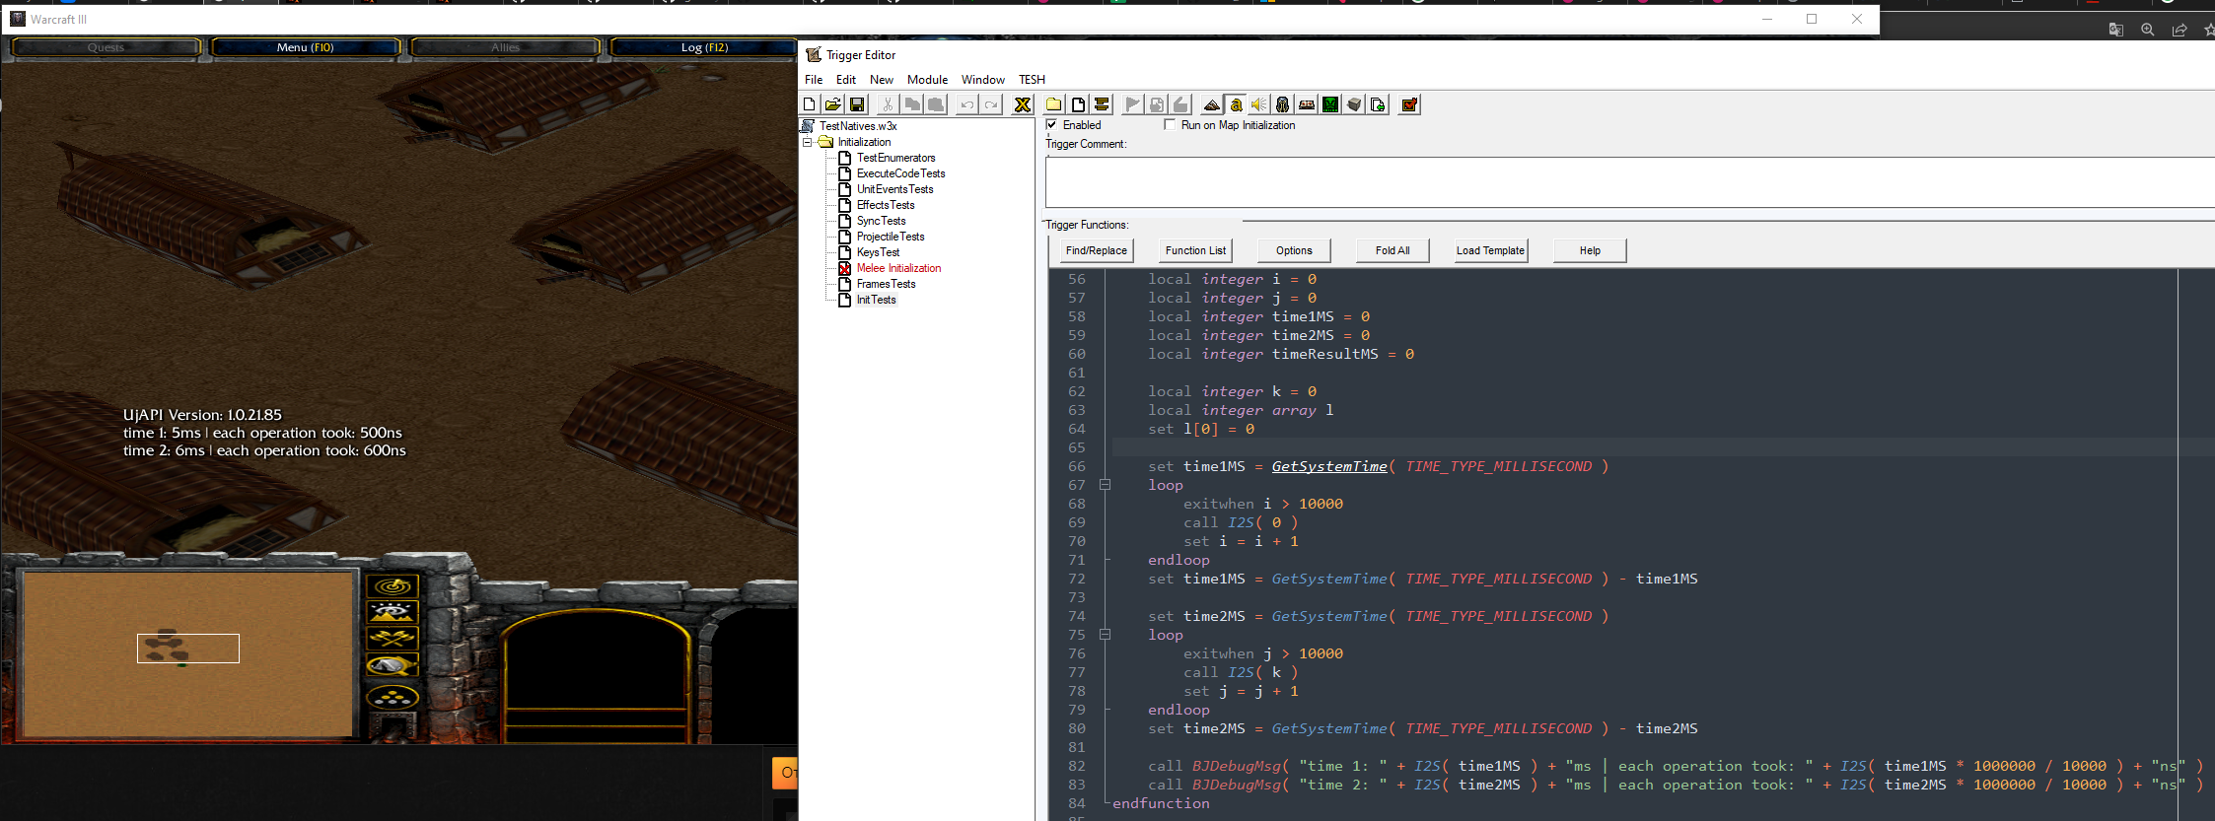
Task: Select the TestEnumerators trigger
Action: pos(895,158)
